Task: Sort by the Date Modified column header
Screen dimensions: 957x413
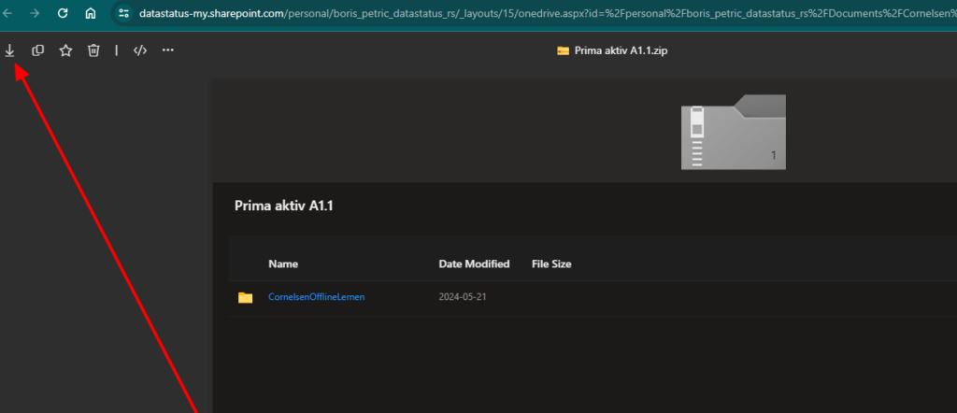Action: point(474,264)
